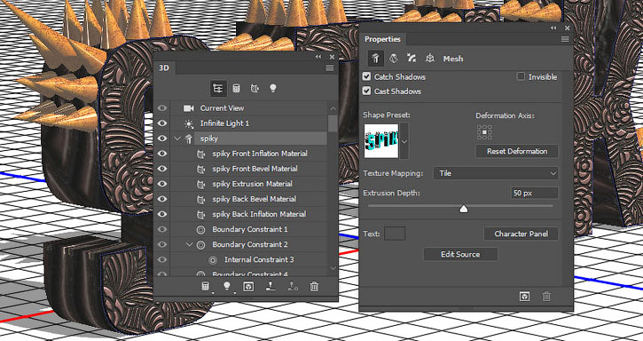Click the Current View camera icon
The image size is (643, 341).
pos(189,108)
